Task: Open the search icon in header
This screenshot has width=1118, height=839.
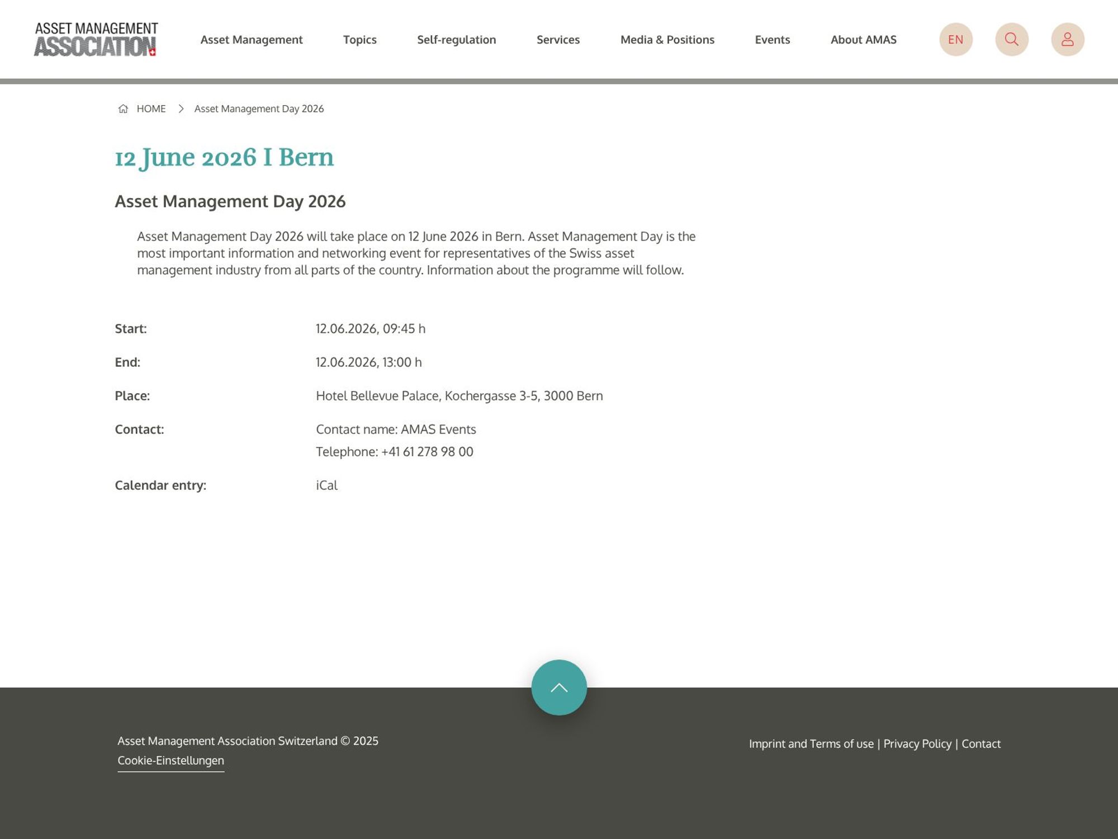Action: (1012, 39)
